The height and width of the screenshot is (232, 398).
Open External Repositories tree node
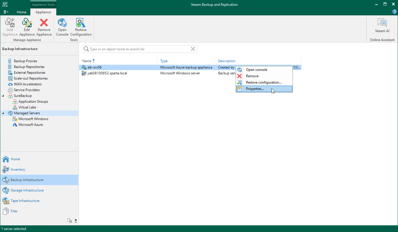point(29,73)
